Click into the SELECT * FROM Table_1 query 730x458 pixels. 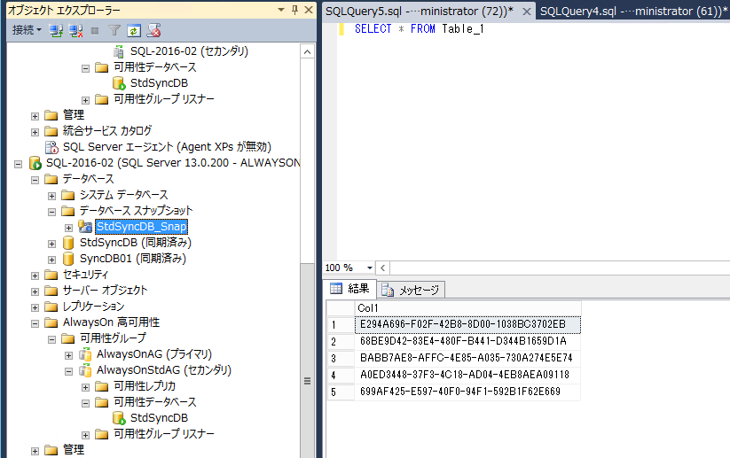click(419, 29)
